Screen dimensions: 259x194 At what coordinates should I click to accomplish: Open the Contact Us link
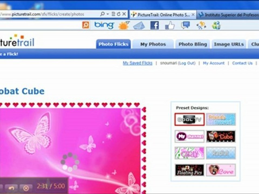242,63
